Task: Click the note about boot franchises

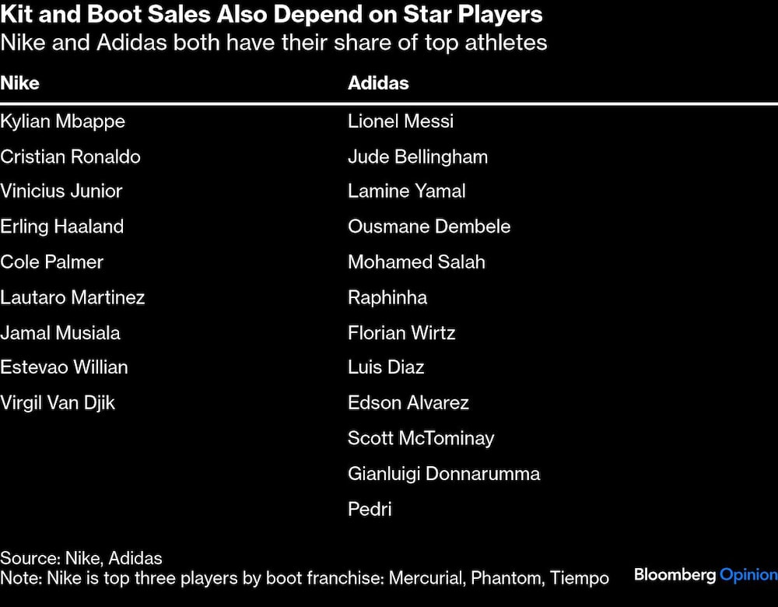Action: [305, 577]
